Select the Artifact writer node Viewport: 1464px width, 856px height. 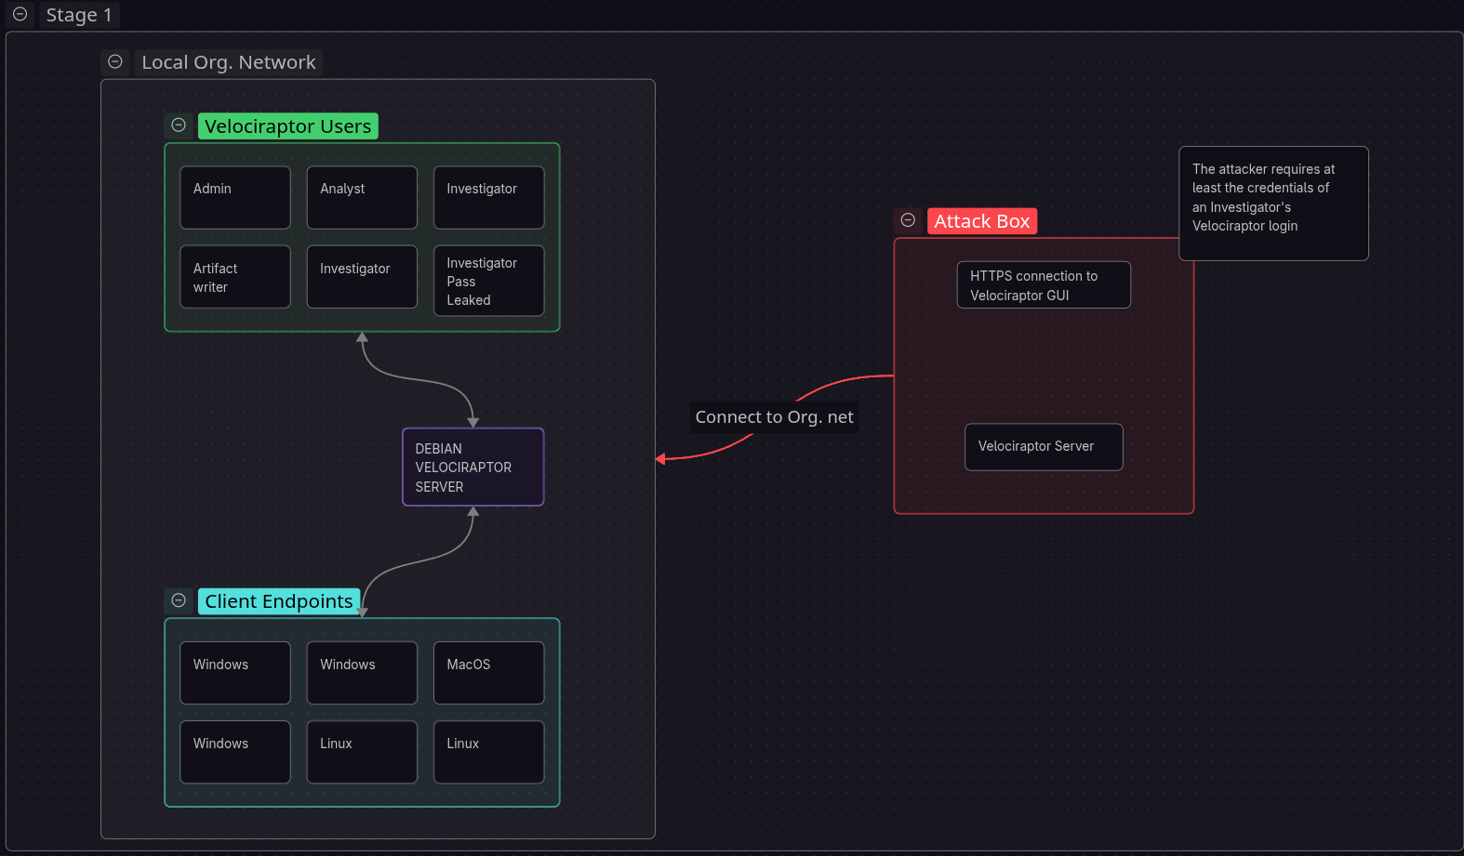point(235,277)
